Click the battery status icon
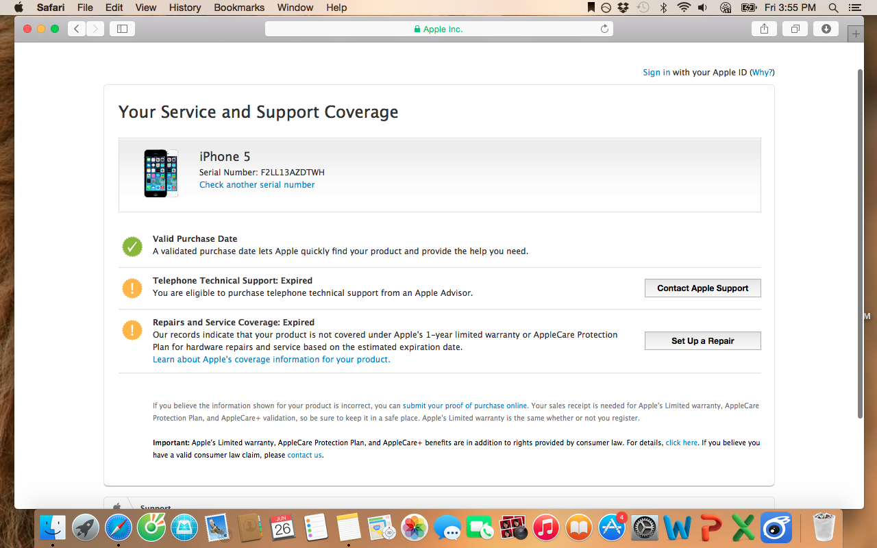Image resolution: width=877 pixels, height=548 pixels. (749, 8)
